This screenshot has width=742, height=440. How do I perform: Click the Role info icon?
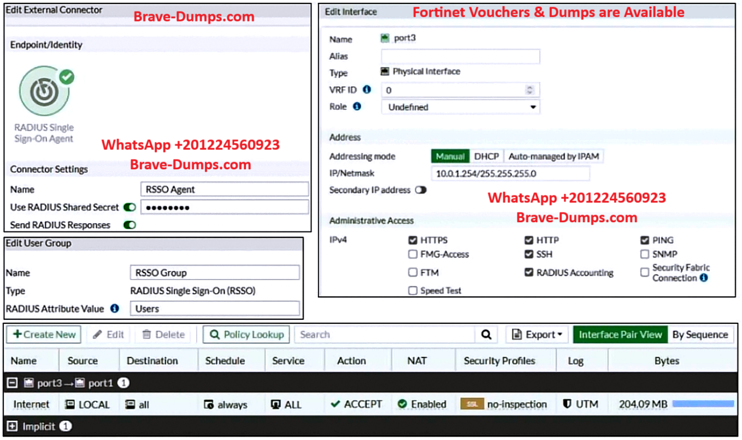(357, 106)
